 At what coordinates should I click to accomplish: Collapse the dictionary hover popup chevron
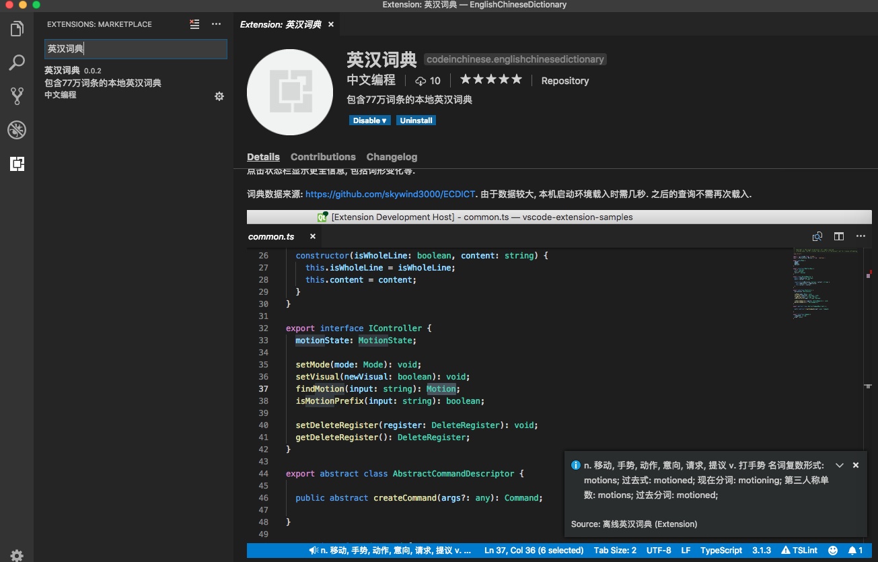839,465
